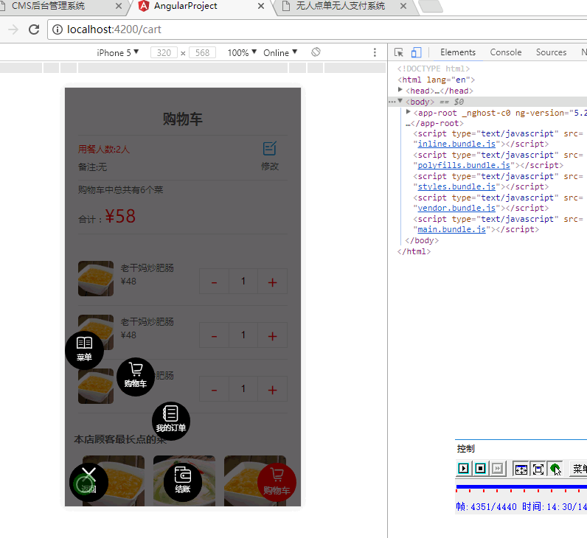The image size is (587, 538).
Task: Toggle device toolbar icon in DevTools
Action: click(416, 52)
